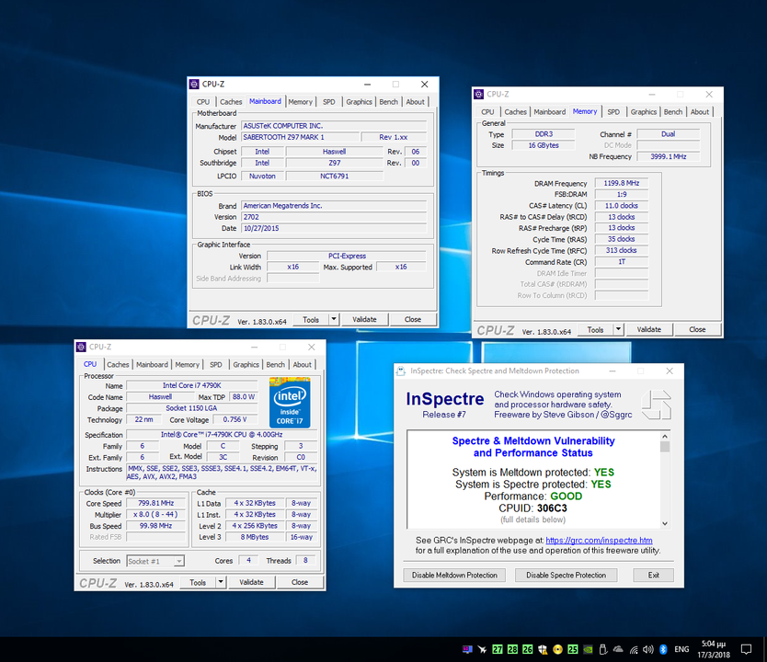Close the InSpectre window
Screen dimensions: 767x662
670,371
